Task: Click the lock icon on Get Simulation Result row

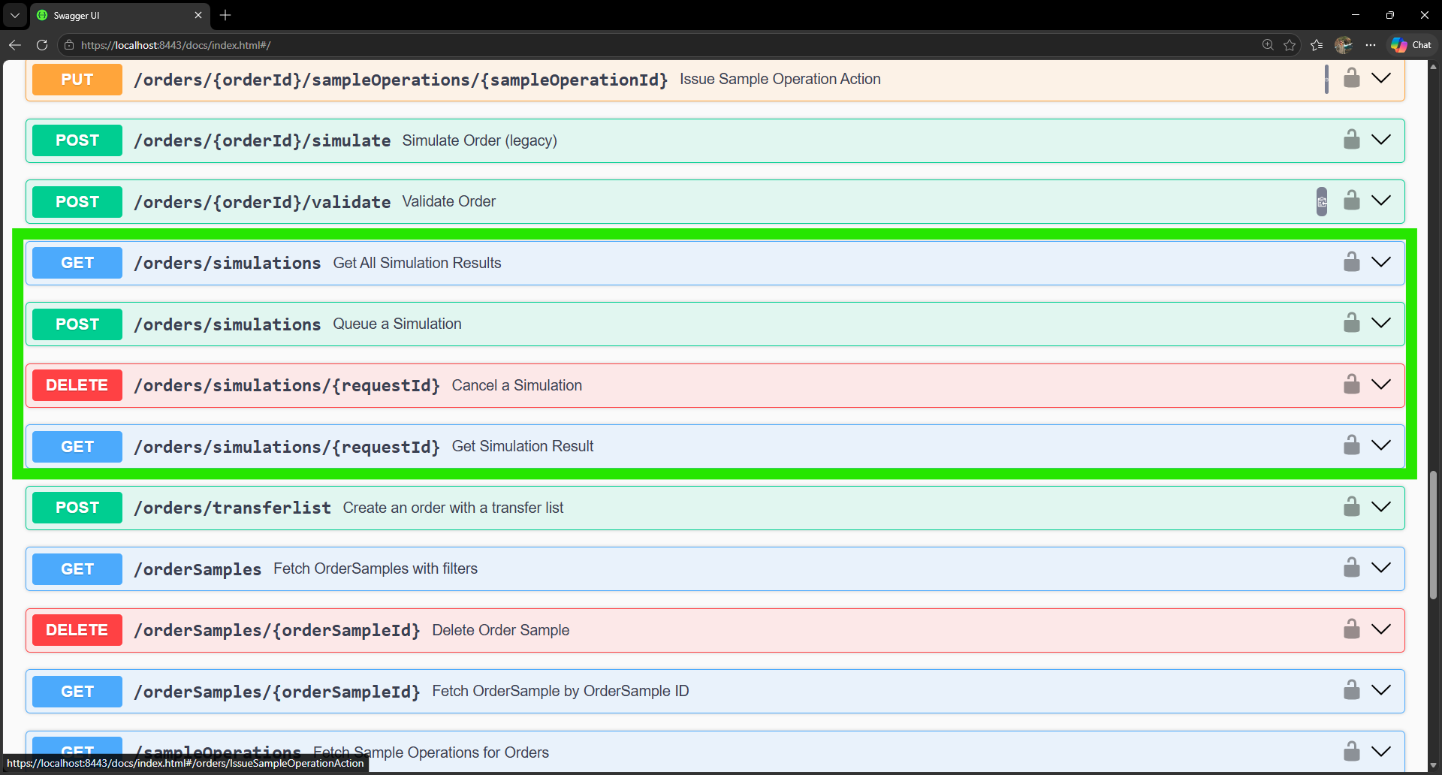Action: point(1352,445)
